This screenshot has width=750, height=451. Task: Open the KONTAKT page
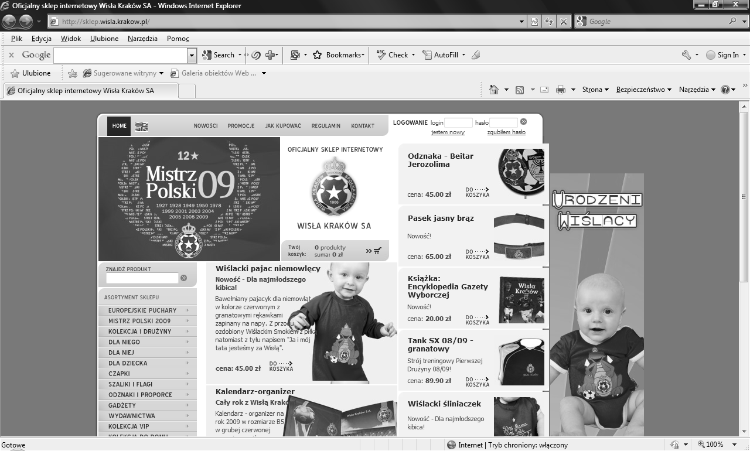[x=363, y=126]
